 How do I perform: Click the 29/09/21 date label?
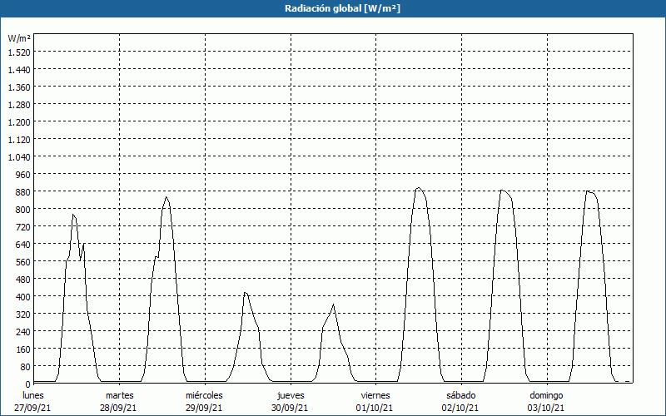click(x=204, y=408)
